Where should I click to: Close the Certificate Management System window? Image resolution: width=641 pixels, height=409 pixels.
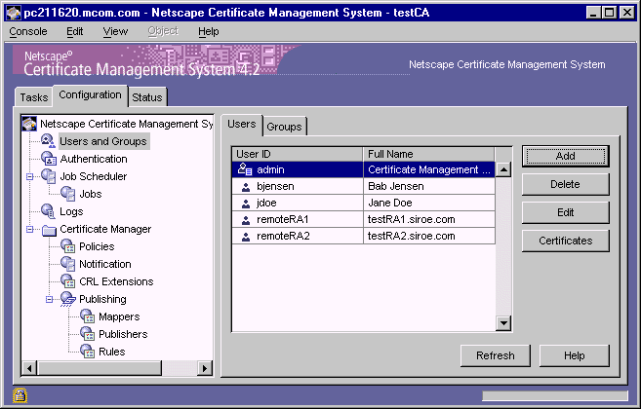(x=627, y=13)
